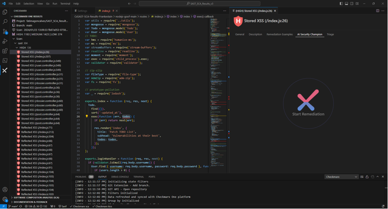Image resolution: width=388 pixels, height=209 pixels.
Task: Open editor group more actions beside index.js
Action: point(225,11)
